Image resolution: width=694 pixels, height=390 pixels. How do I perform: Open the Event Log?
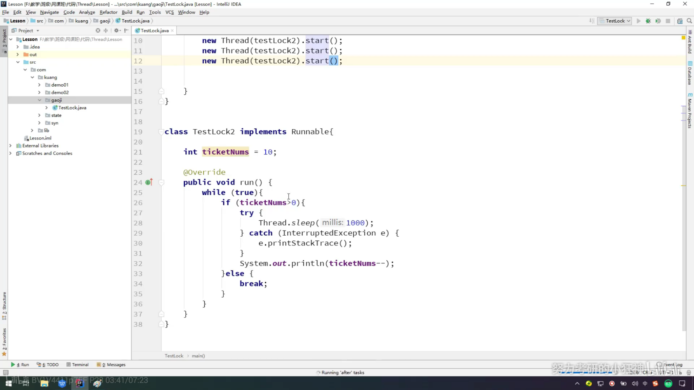tap(670, 365)
